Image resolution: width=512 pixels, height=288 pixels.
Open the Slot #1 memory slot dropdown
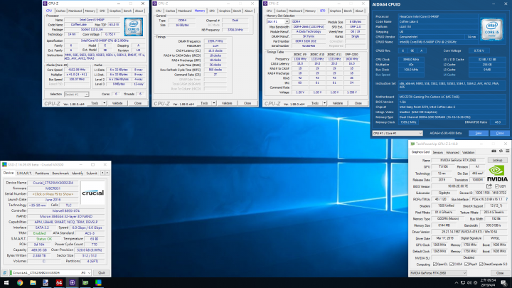[x=278, y=21]
